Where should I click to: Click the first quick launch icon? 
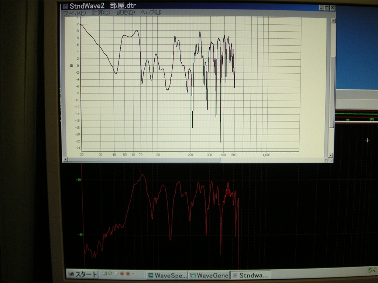tap(104, 274)
